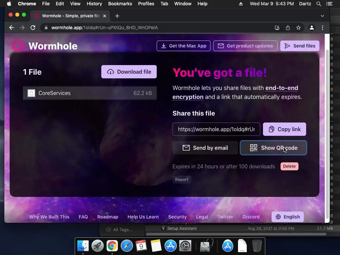Viewport: 340px width, 255px height.
Task: Click the share link text field
Action: [x=216, y=129]
